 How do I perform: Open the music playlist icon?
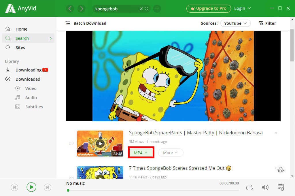(281, 187)
